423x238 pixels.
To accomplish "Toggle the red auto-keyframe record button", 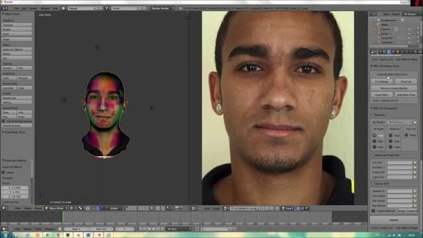I will pos(197,229).
